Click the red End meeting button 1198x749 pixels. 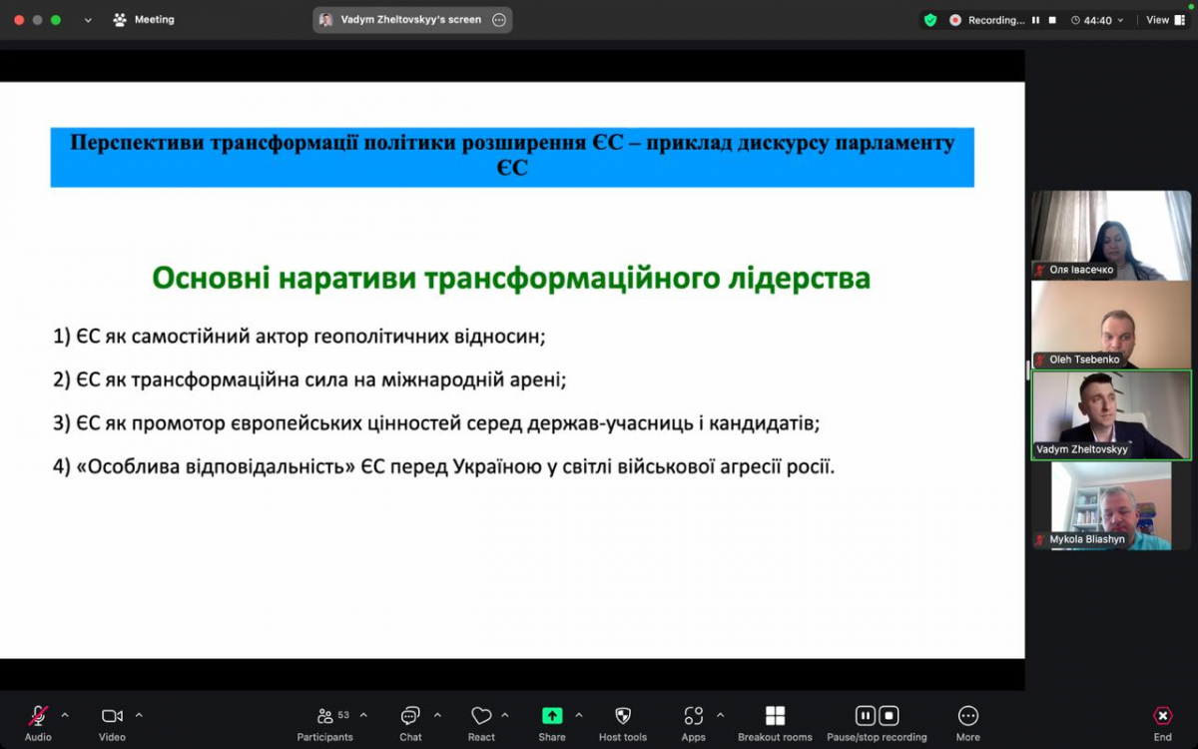pyautogui.click(x=1162, y=717)
